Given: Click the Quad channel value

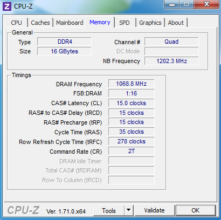Looking at the screenshot, I should click(x=171, y=42).
